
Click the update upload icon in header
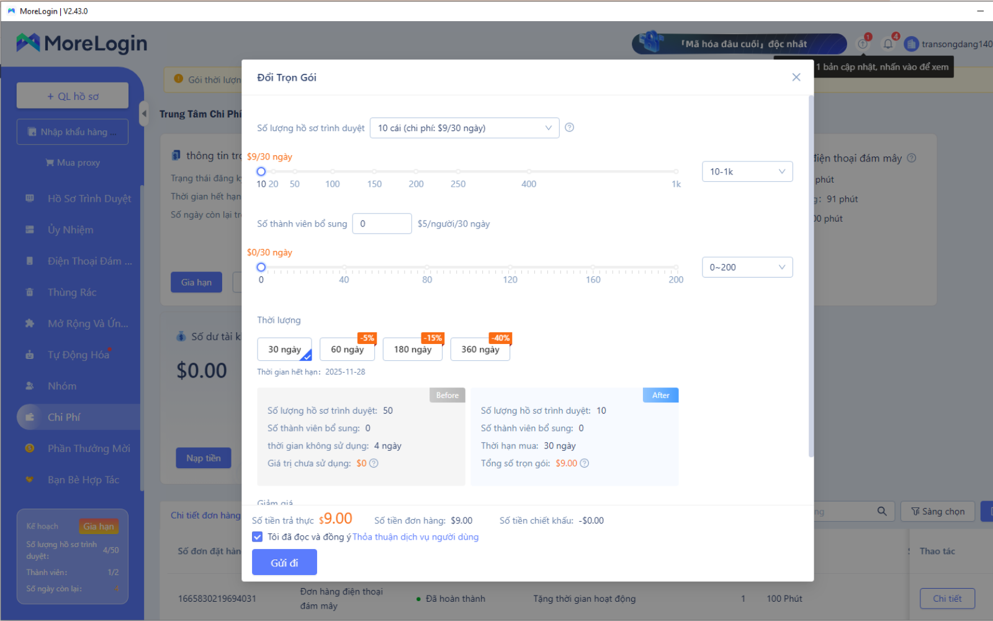[x=863, y=44]
